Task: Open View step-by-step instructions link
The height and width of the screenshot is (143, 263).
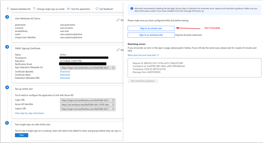Action: click(29, 113)
